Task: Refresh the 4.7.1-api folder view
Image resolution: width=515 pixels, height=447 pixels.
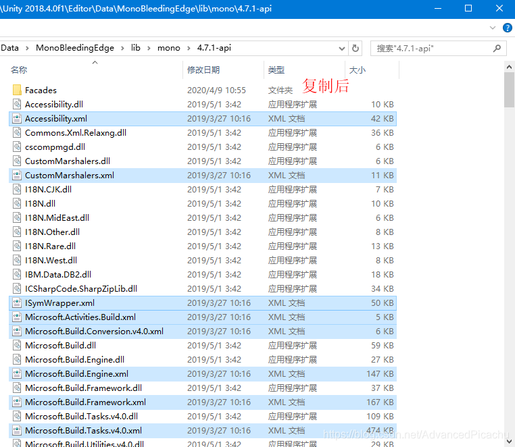Action: tap(355, 48)
